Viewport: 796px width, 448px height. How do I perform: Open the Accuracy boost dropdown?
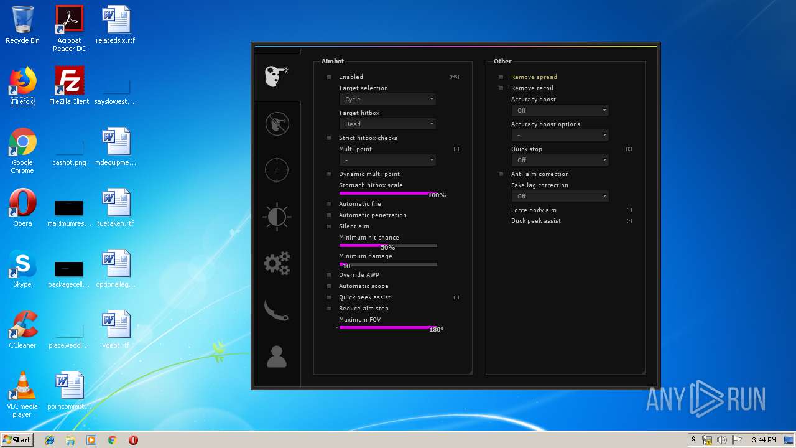point(560,110)
